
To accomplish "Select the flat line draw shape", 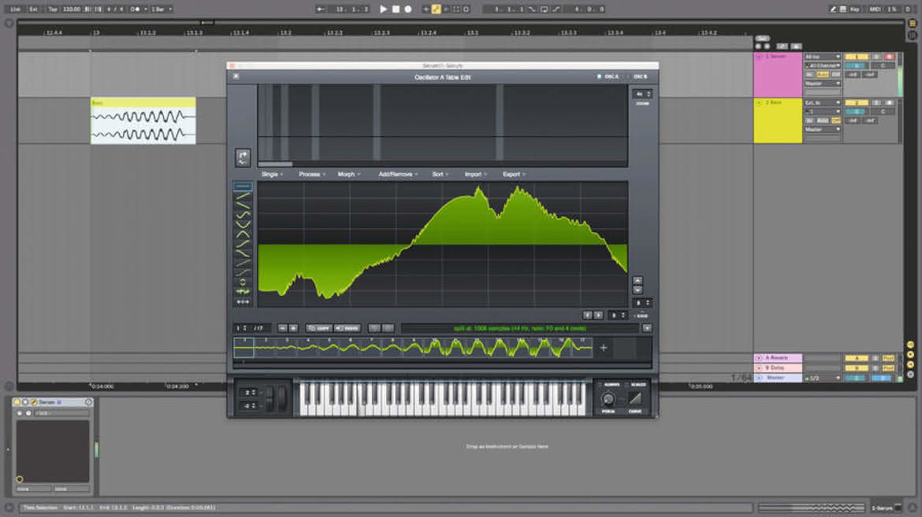I will 243,186.
